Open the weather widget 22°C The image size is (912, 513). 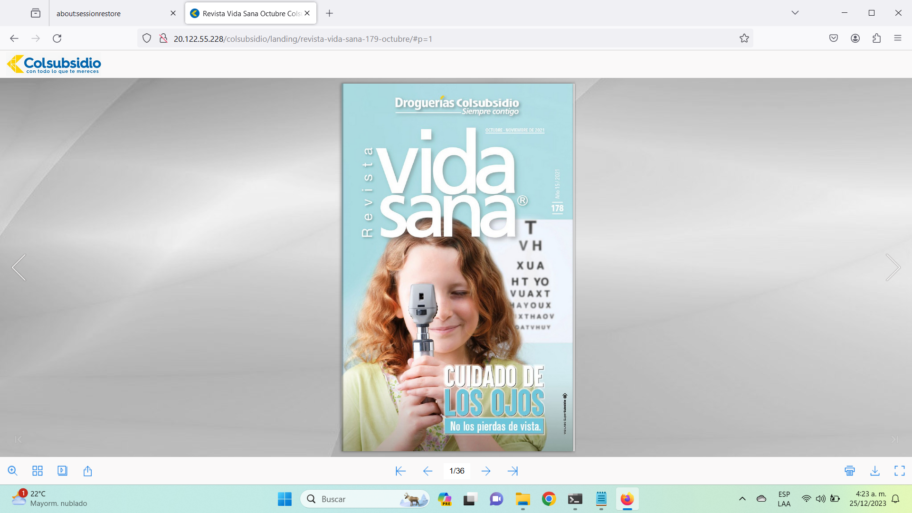tap(49, 499)
